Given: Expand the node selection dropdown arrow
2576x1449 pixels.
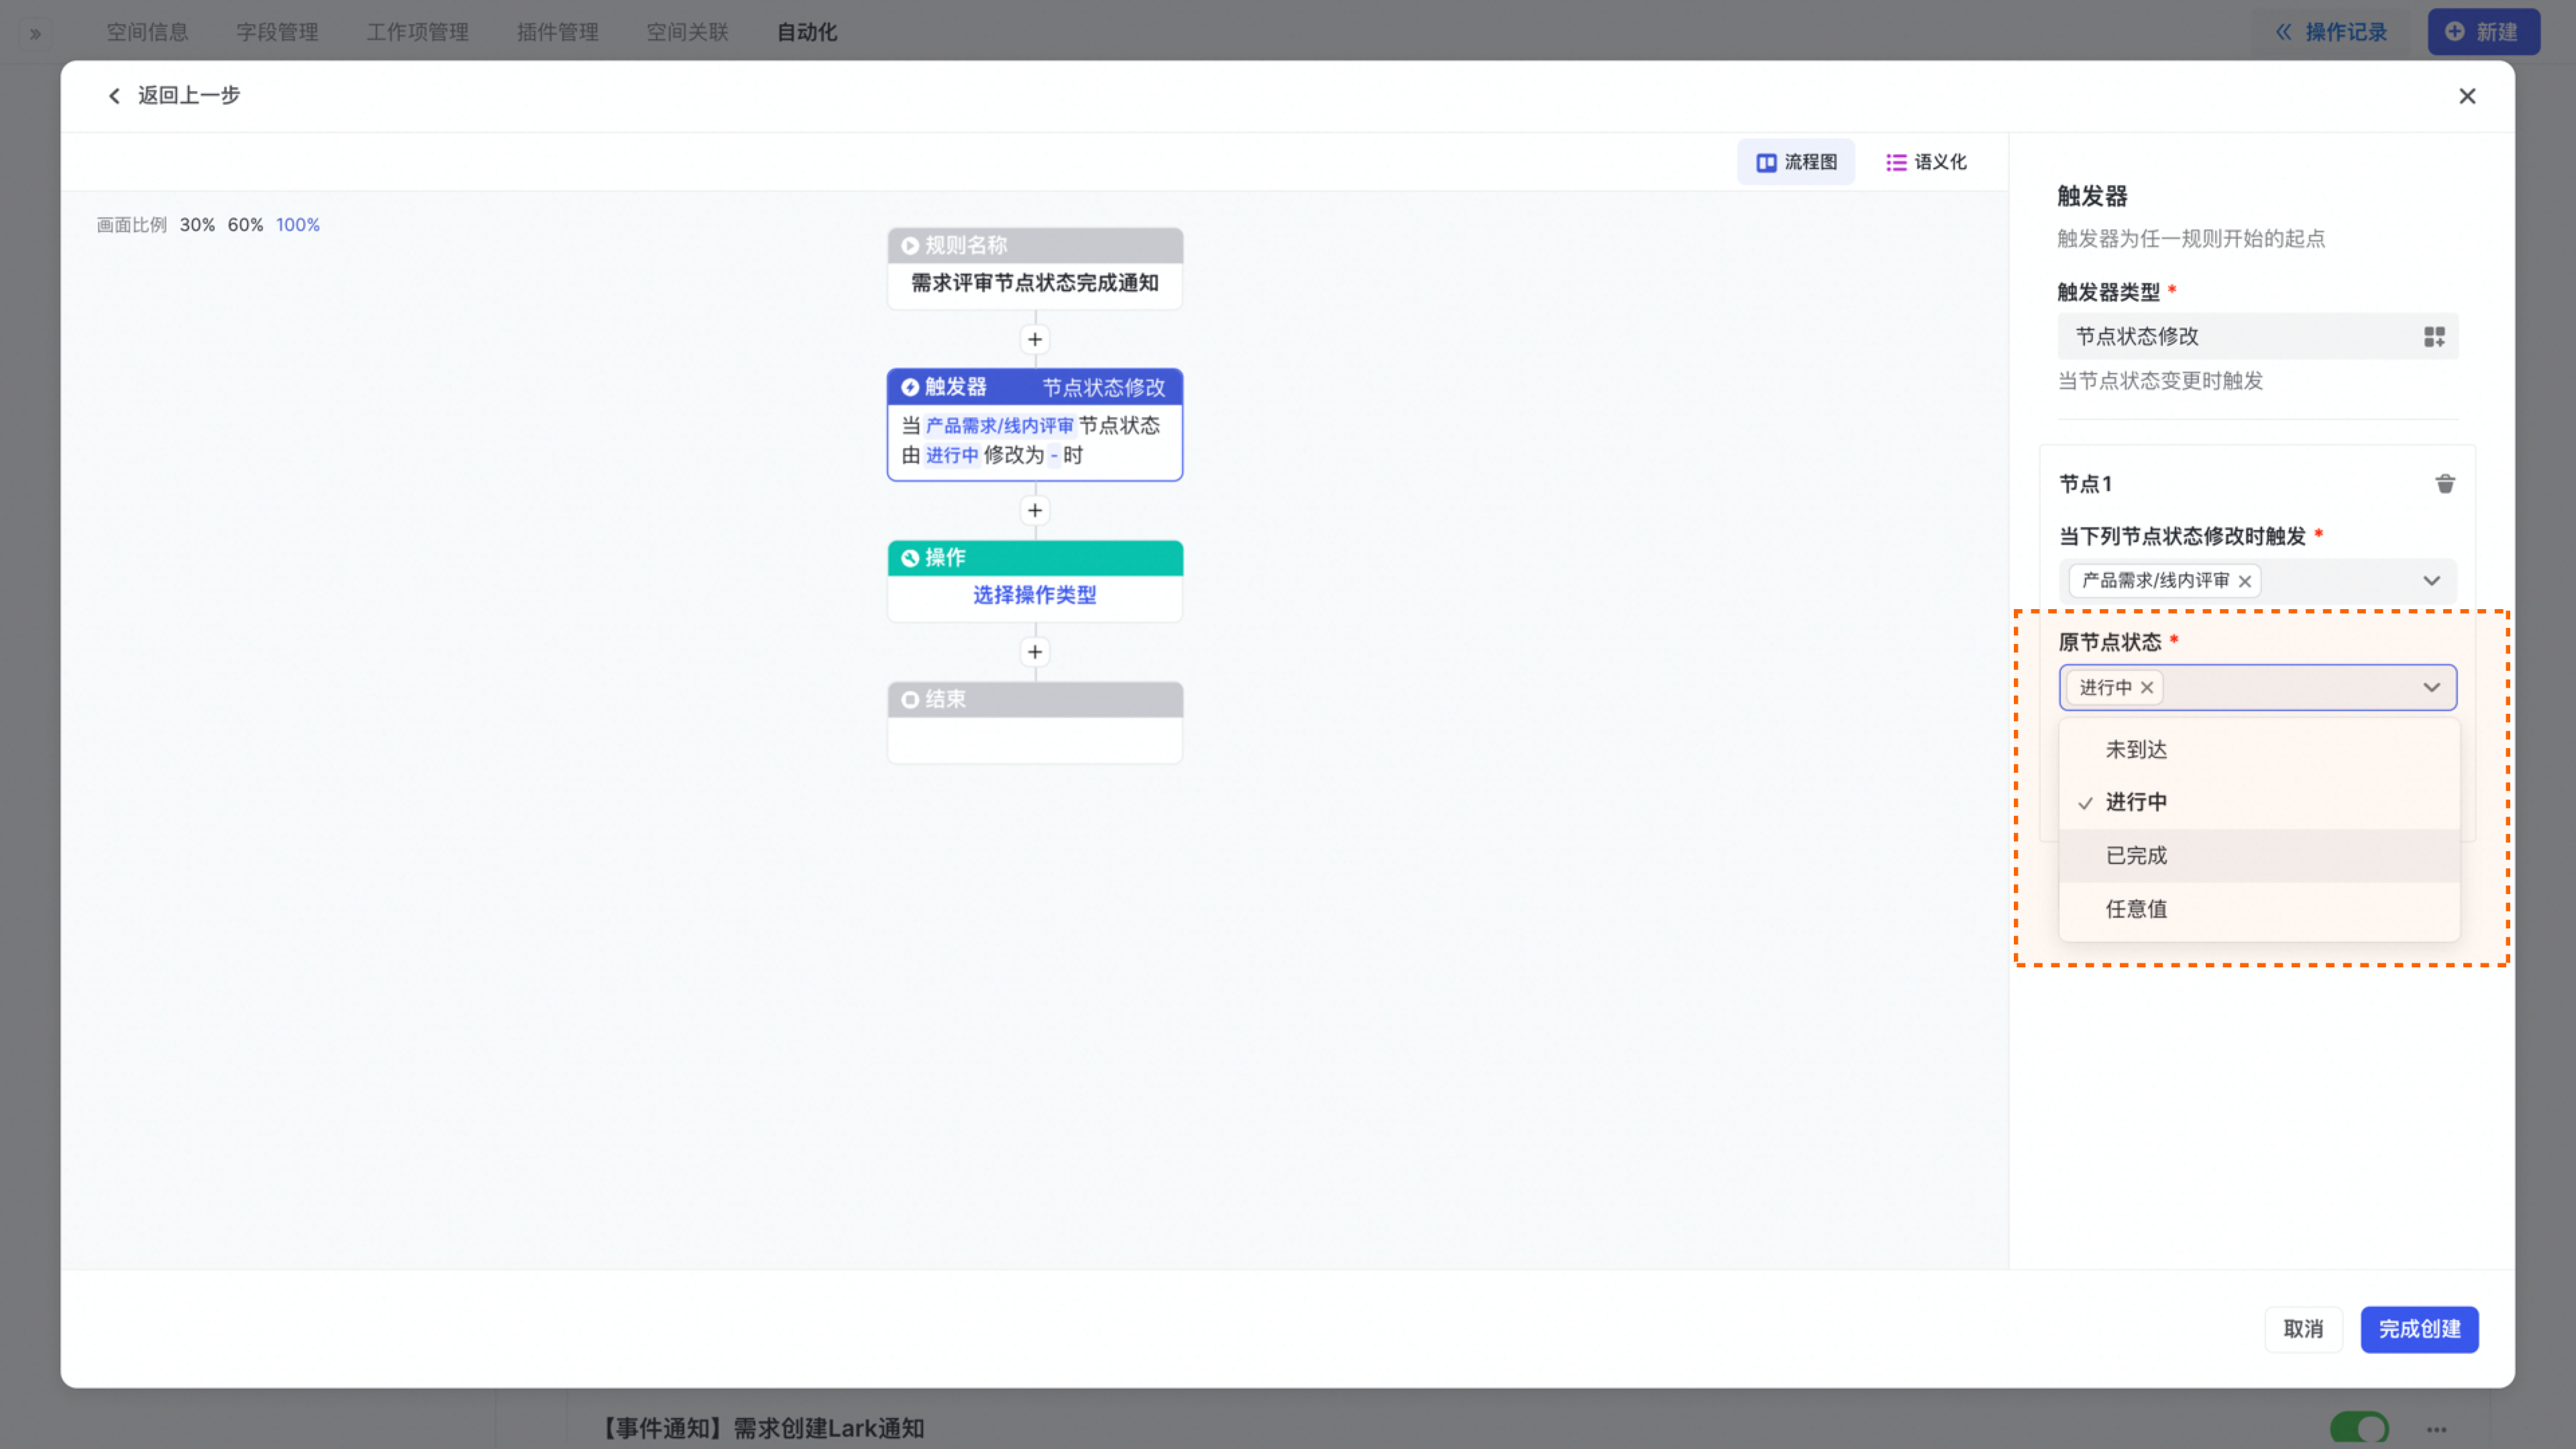Looking at the screenshot, I should point(2432,581).
